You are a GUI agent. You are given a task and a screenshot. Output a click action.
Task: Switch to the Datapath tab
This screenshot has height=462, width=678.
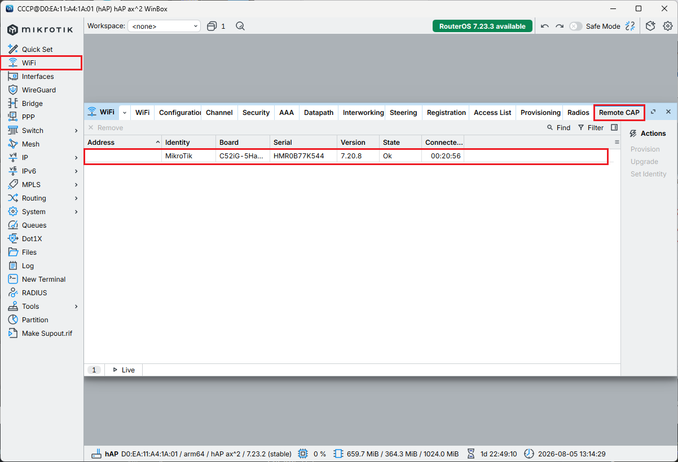[x=319, y=113]
